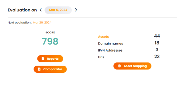The image size is (177, 94).
Task: Click the assets count 44
Action: pyautogui.click(x=157, y=36)
